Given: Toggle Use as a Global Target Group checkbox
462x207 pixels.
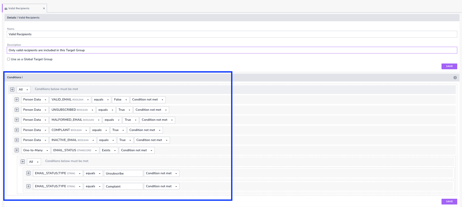Looking at the screenshot, I should pyautogui.click(x=8, y=59).
